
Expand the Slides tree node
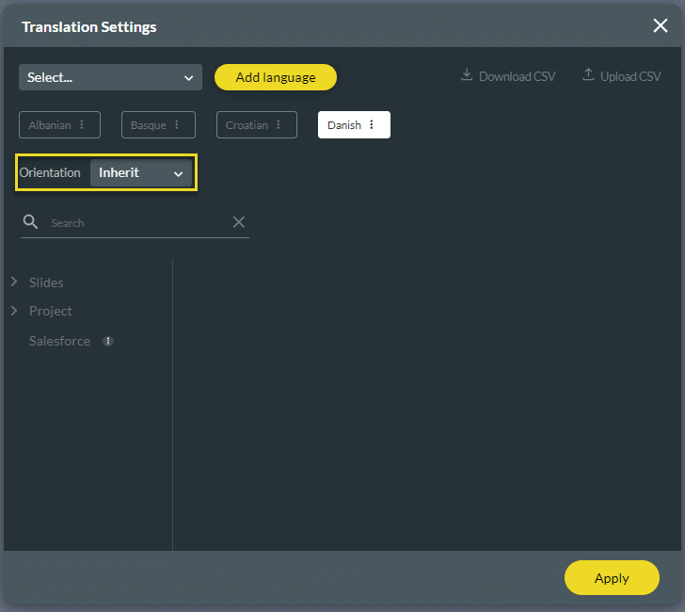[x=14, y=282]
